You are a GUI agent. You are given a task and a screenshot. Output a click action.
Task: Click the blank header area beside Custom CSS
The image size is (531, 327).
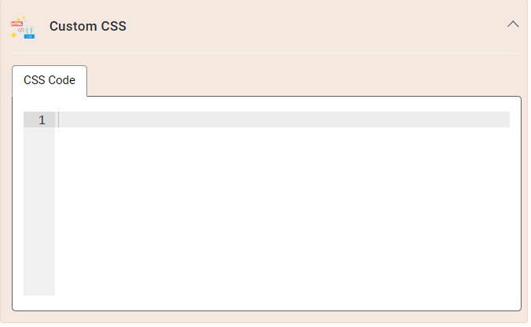point(315,26)
